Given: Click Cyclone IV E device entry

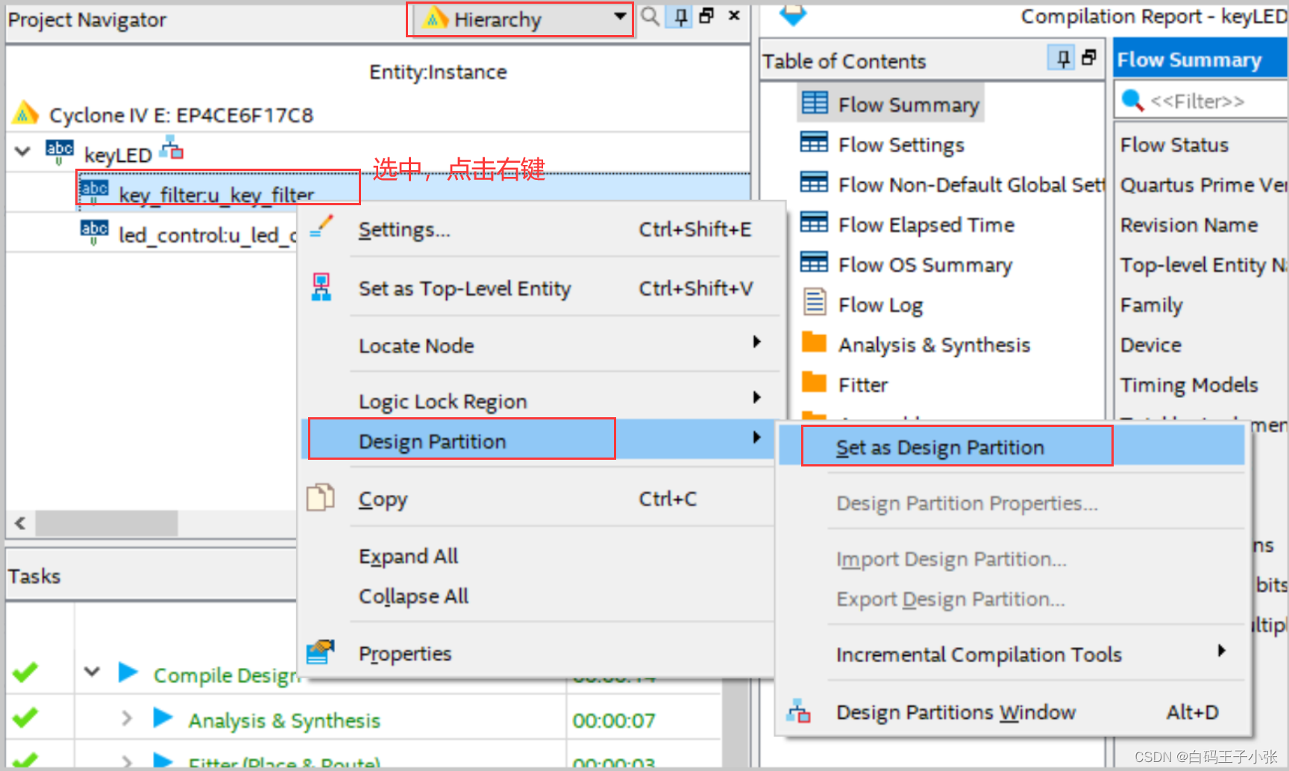Looking at the screenshot, I should click(181, 115).
